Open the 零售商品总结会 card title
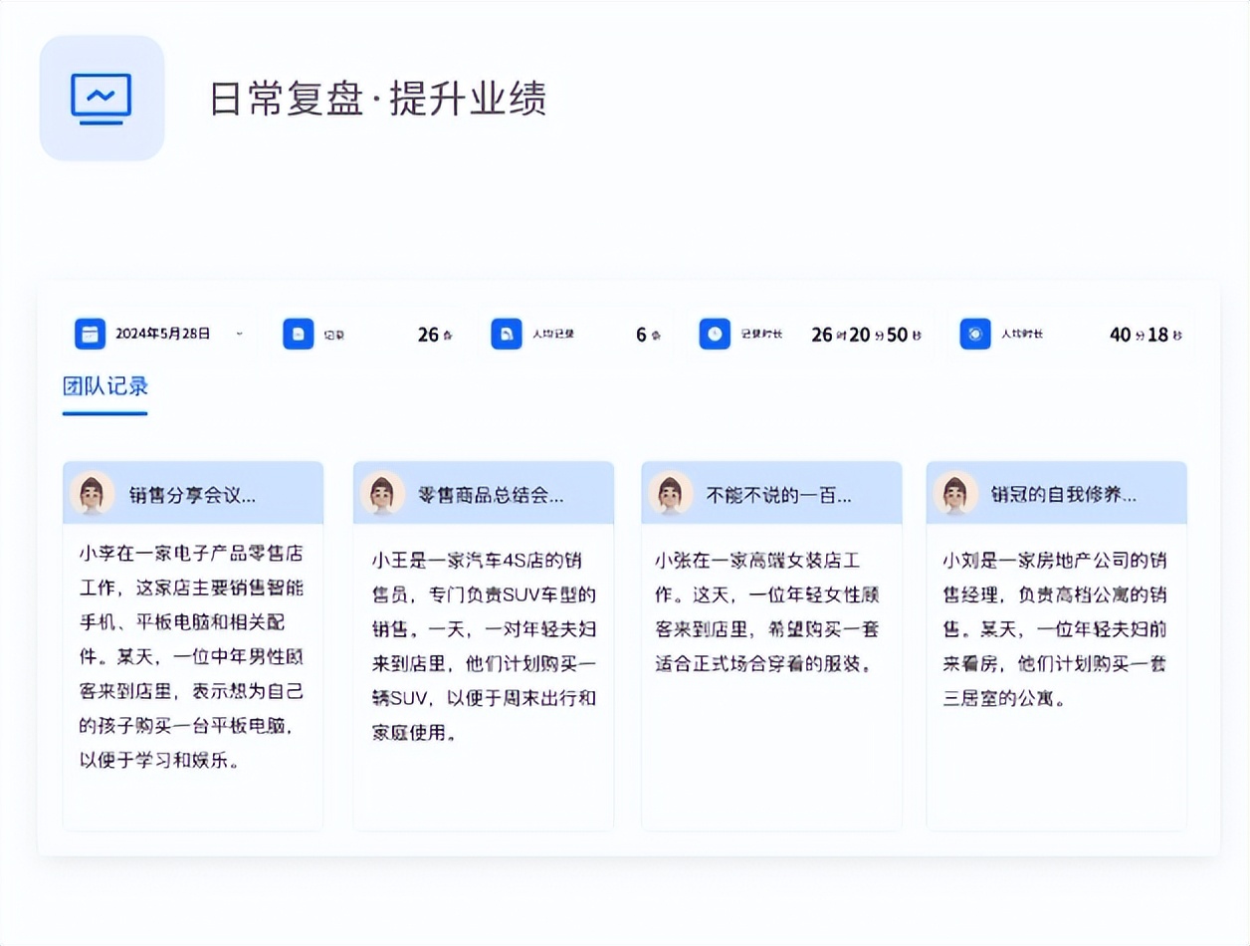 [x=491, y=495]
